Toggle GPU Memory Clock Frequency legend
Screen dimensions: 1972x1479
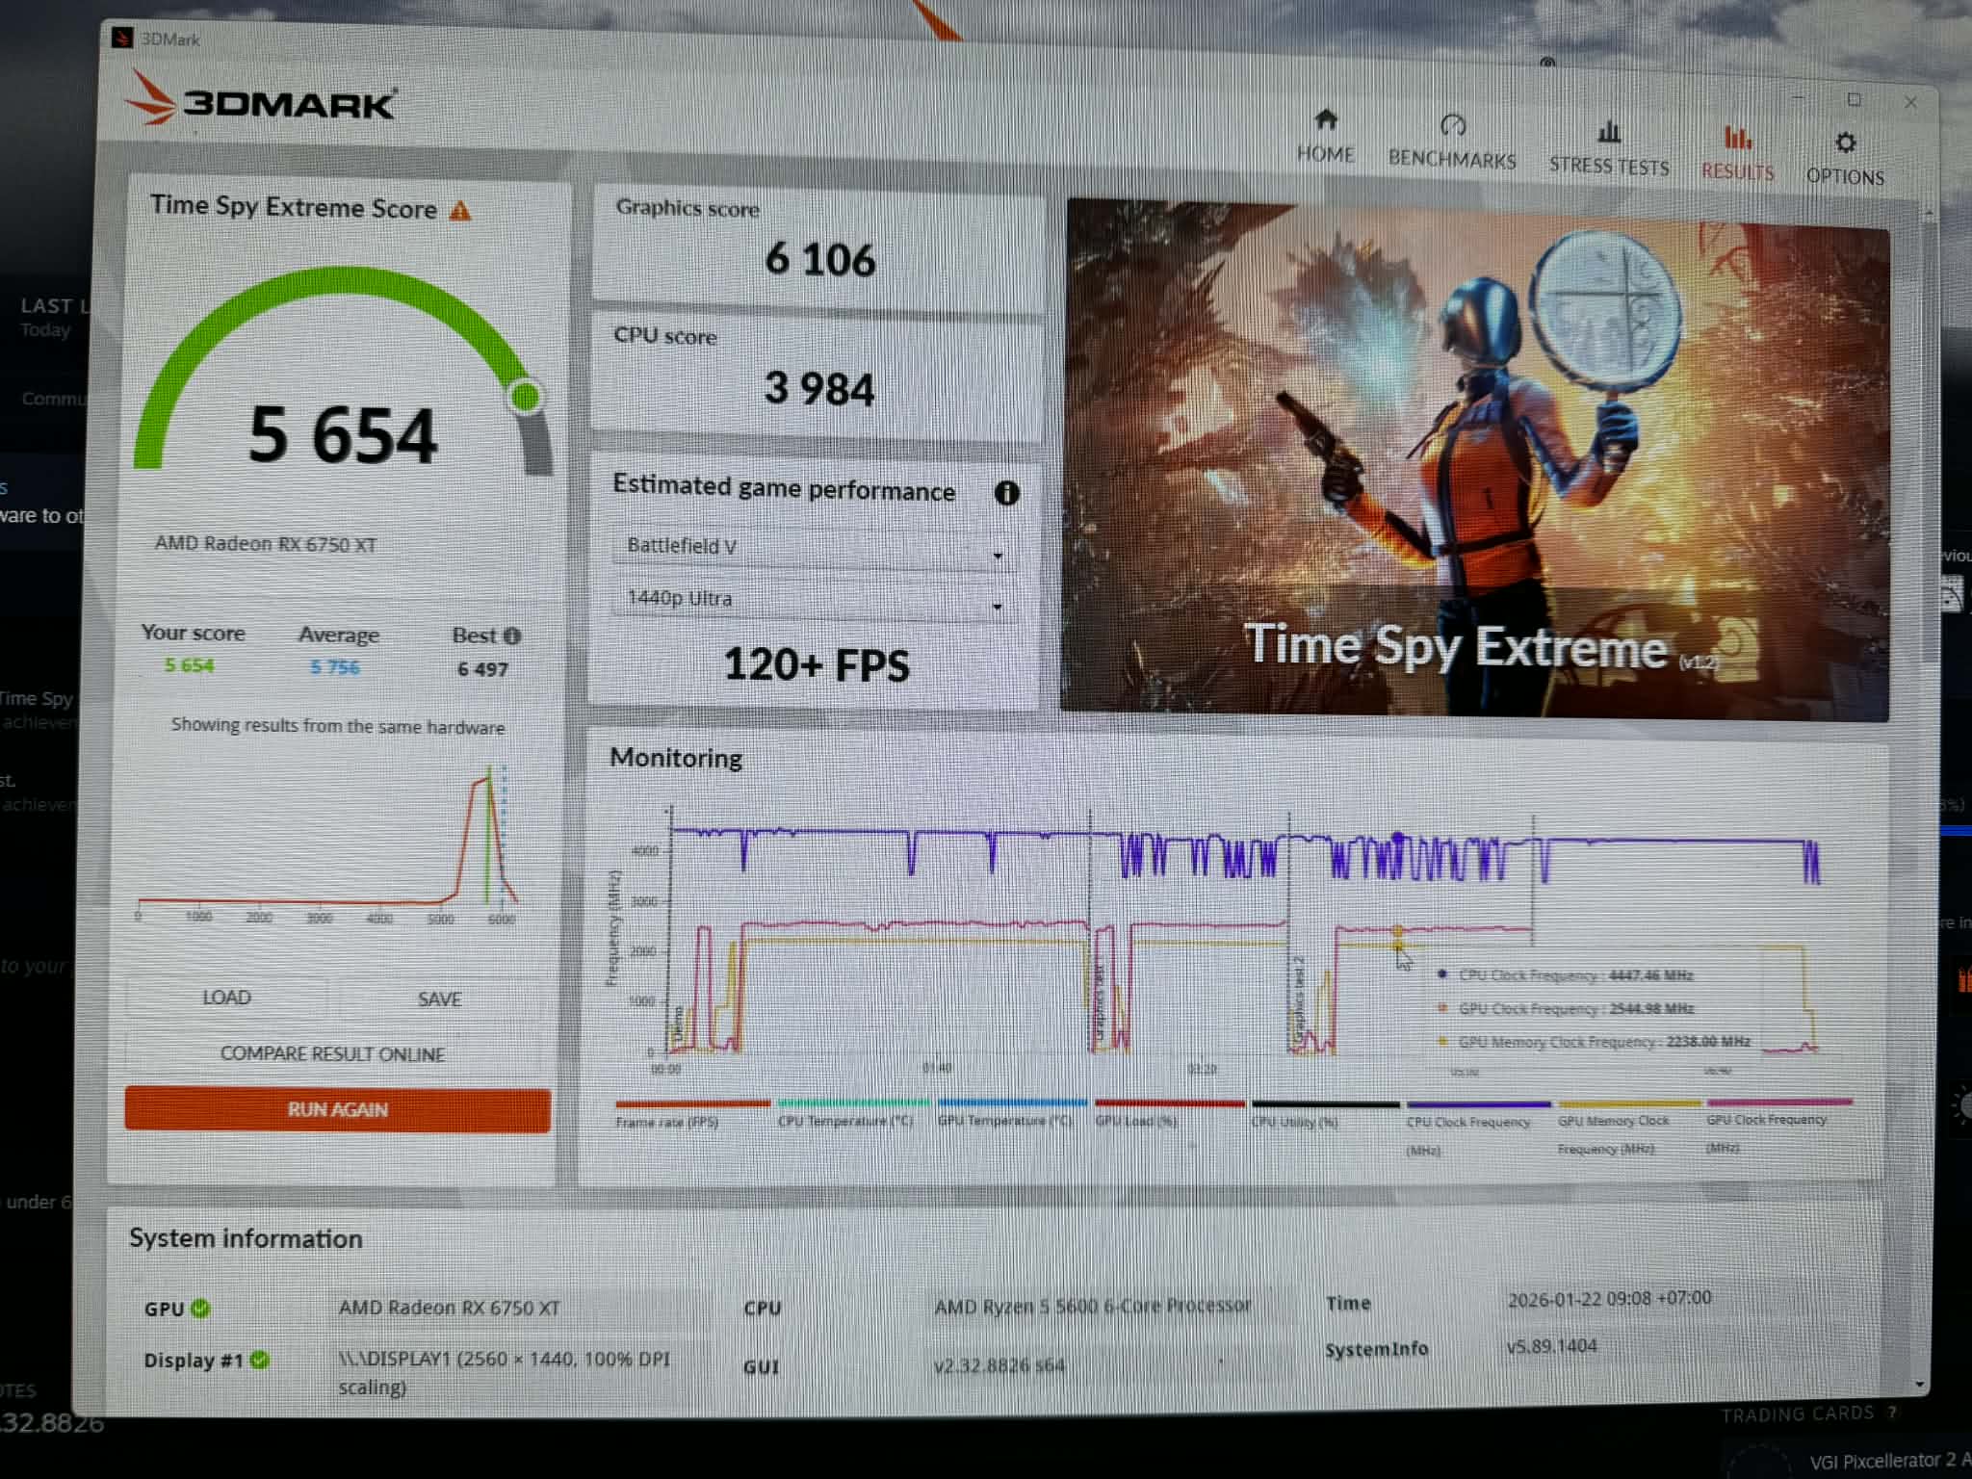coord(1613,1122)
